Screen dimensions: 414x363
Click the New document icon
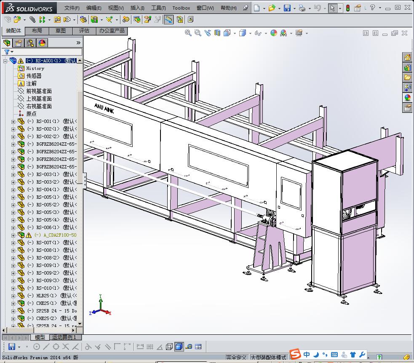(x=256, y=8)
